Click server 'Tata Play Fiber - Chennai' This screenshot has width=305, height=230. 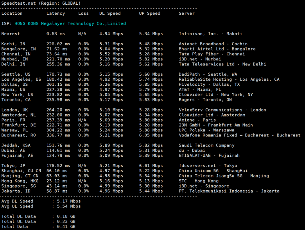point(212,54)
